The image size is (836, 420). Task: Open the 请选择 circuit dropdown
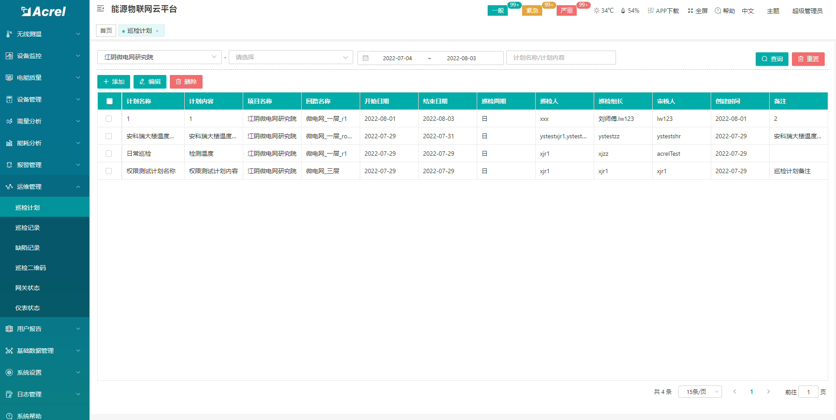click(291, 57)
